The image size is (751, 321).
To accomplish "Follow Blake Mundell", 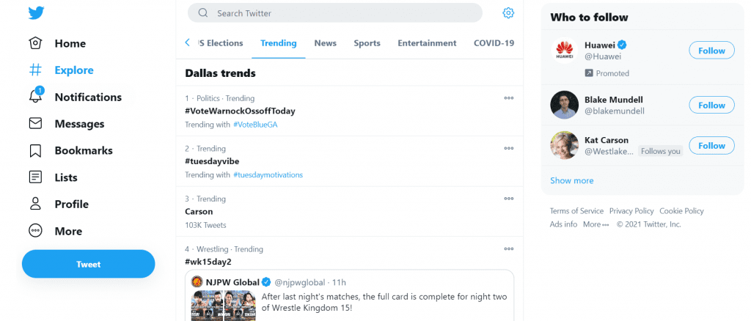I will (x=711, y=105).
